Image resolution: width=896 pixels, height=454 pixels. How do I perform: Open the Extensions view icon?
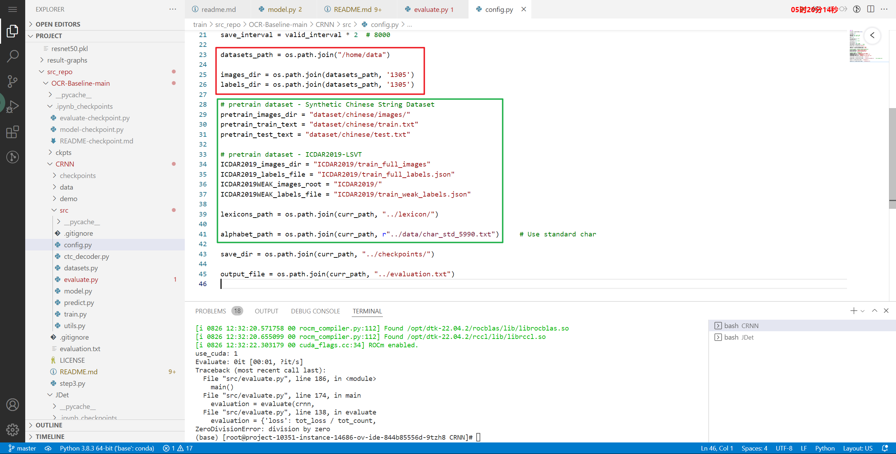pyautogui.click(x=13, y=132)
